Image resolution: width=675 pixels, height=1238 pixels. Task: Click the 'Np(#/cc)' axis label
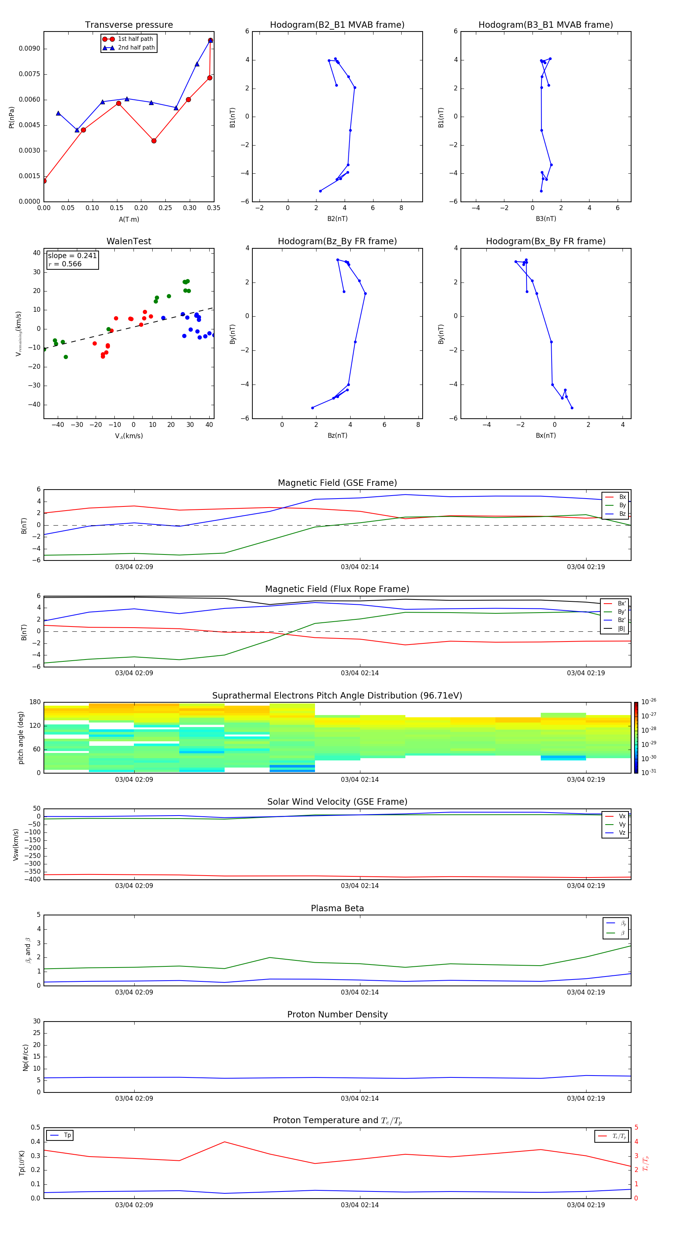pos(25,1057)
